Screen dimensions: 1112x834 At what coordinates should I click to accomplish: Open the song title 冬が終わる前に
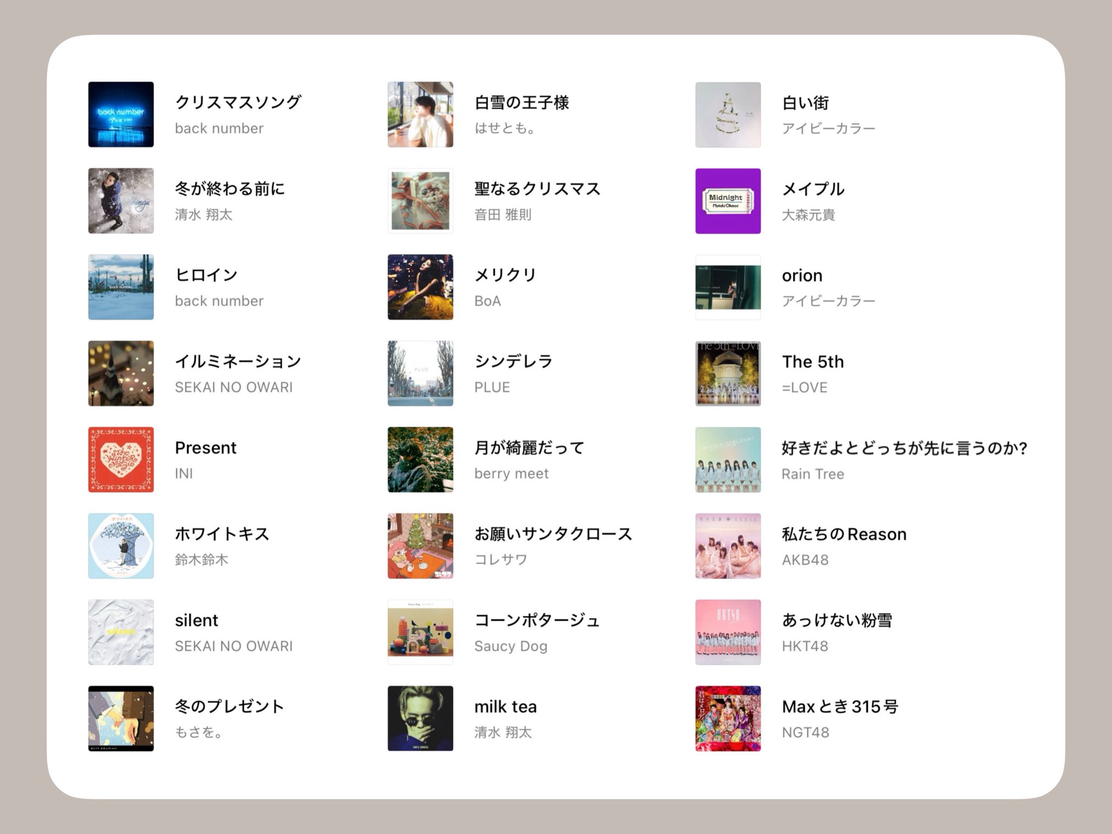pos(230,188)
